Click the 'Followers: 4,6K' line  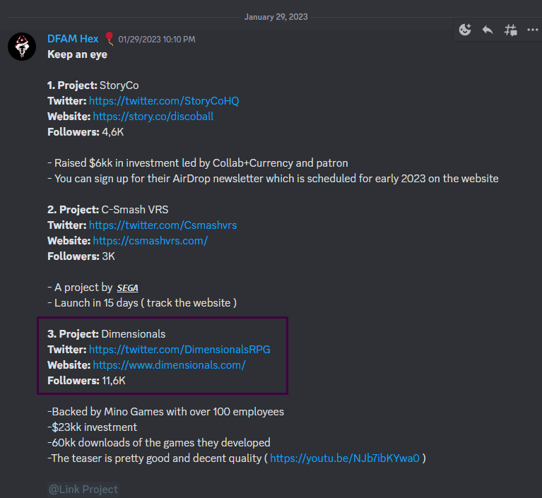click(86, 132)
